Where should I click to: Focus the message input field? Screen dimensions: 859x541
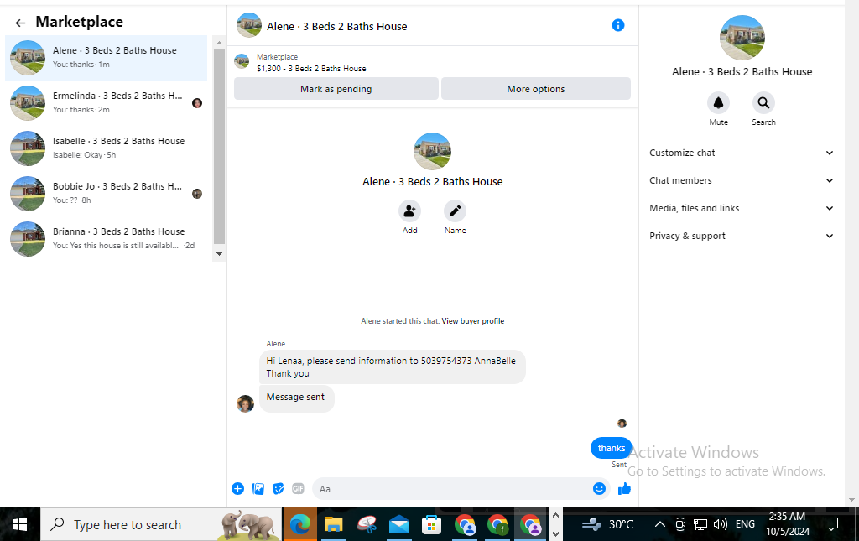coord(454,488)
